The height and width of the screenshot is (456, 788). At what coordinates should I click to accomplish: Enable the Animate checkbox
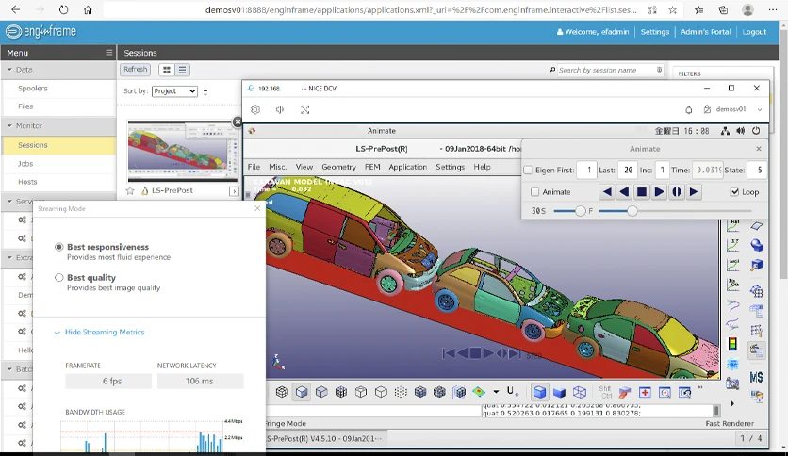534,192
